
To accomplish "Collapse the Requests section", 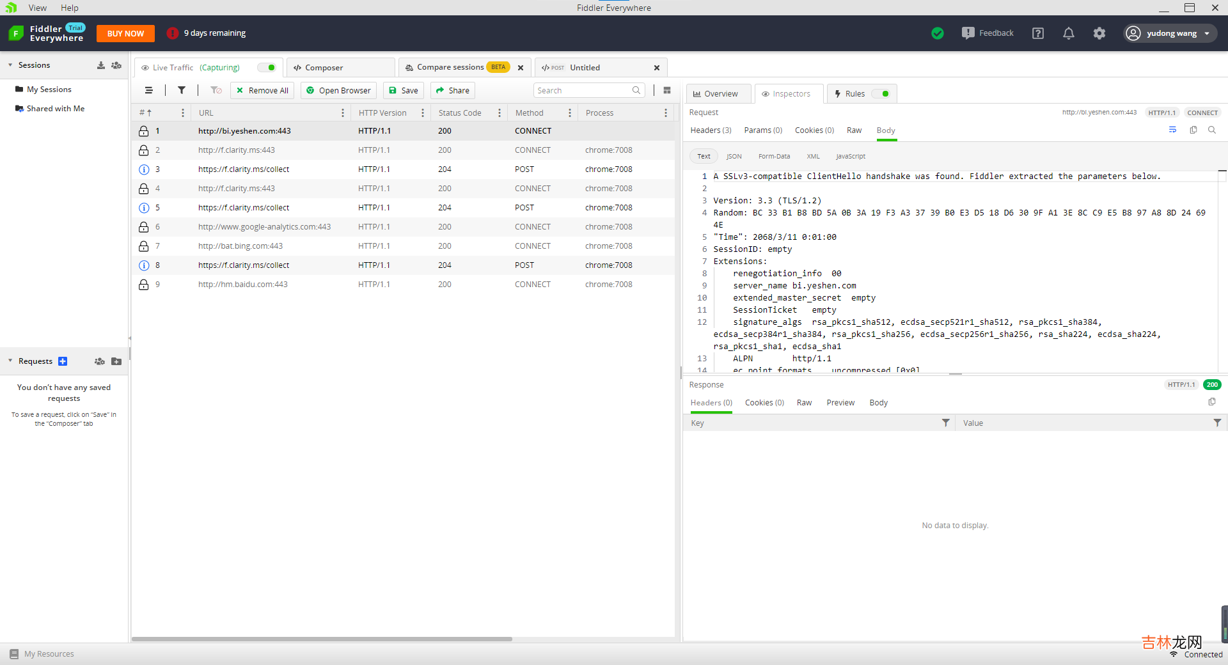I will [10, 361].
